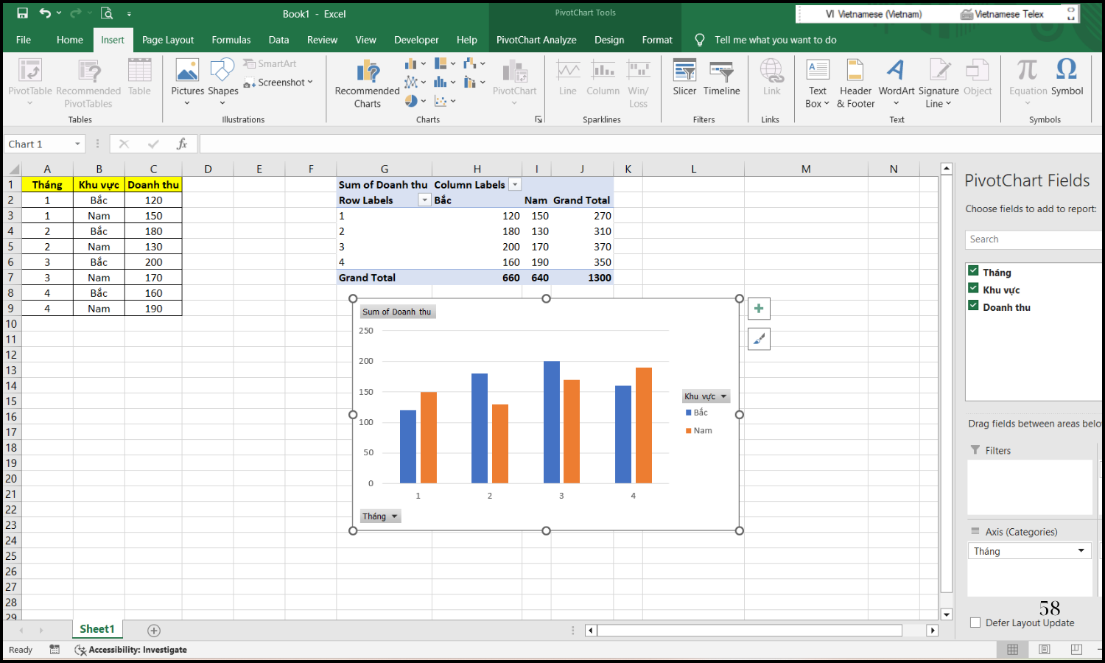The image size is (1105, 663).
Task: Uncheck the Doanh thu field
Action: point(973,306)
